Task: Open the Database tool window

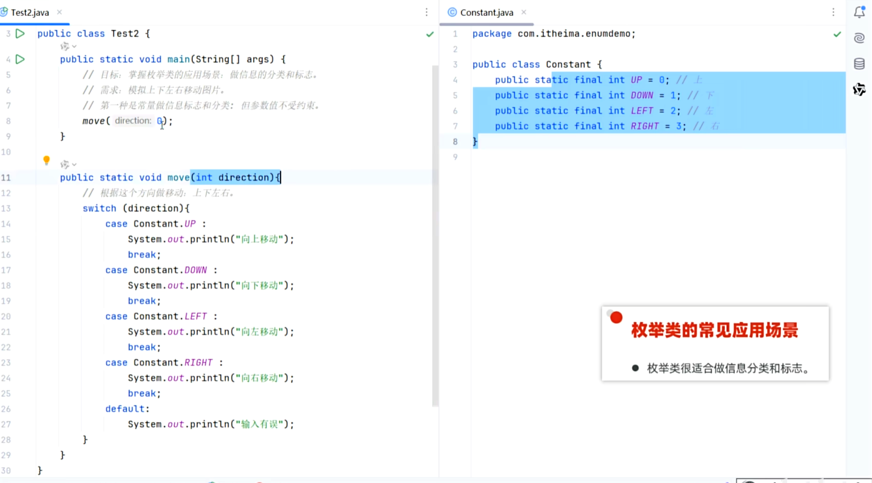Action: point(859,64)
